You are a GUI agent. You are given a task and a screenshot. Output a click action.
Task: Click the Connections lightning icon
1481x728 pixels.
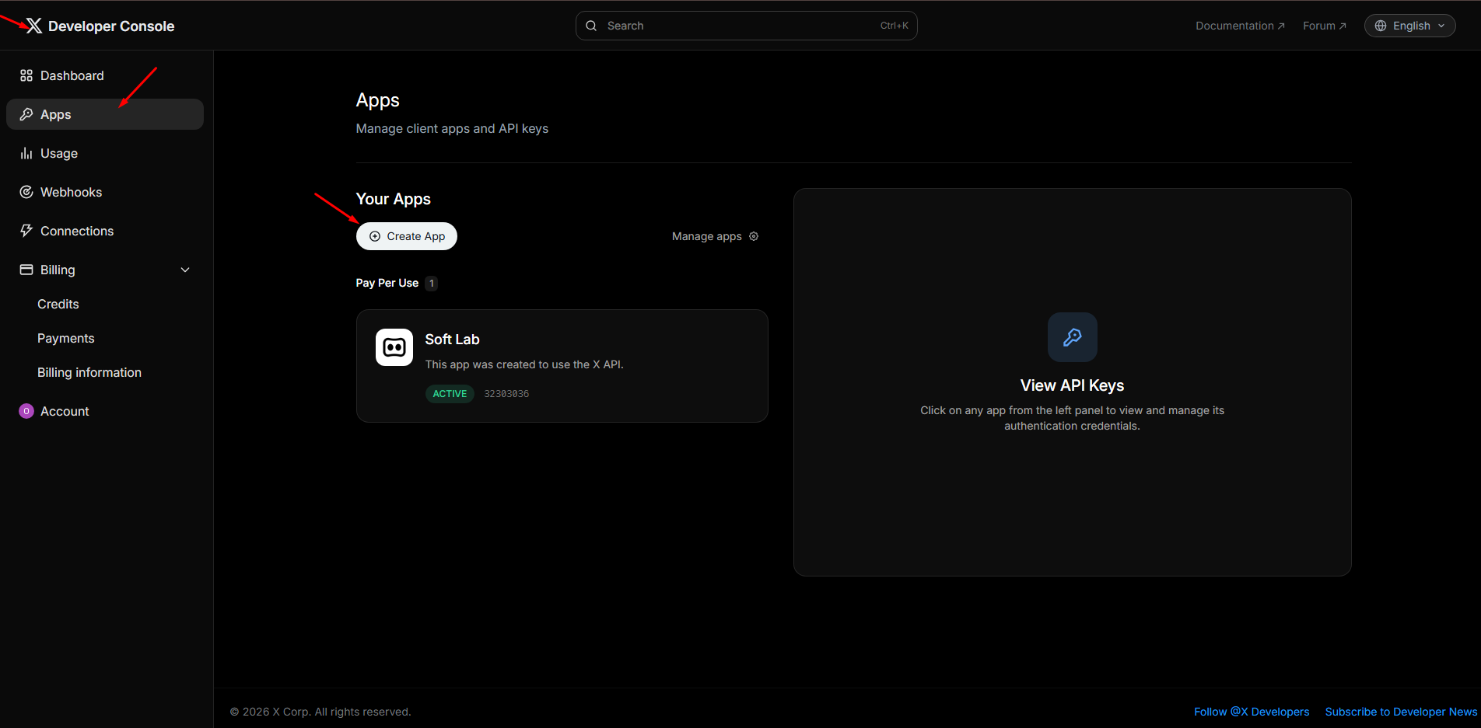26,231
